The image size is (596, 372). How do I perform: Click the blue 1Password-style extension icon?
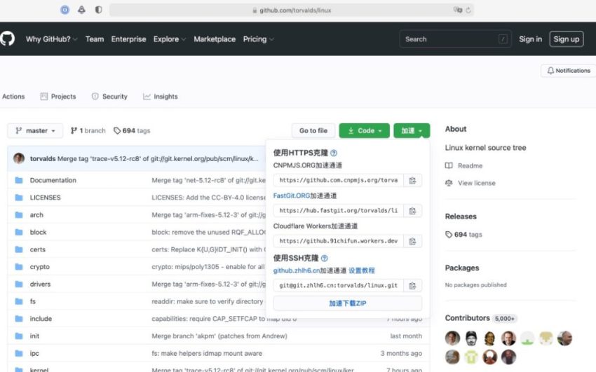(65, 10)
